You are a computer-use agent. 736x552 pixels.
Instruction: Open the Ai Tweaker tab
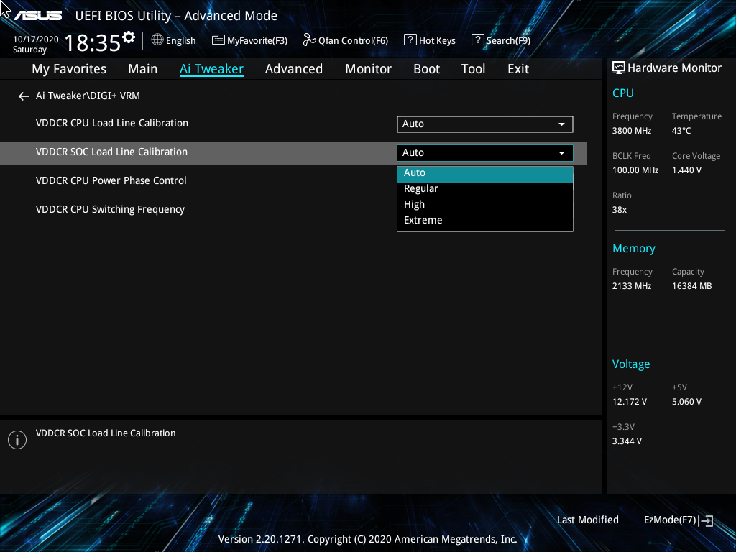[212, 69]
